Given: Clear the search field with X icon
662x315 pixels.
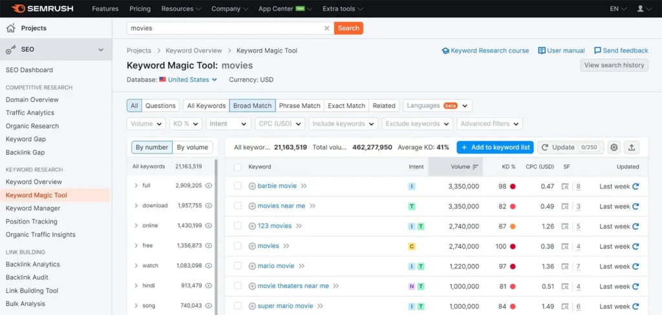Looking at the screenshot, I should point(326,28).
